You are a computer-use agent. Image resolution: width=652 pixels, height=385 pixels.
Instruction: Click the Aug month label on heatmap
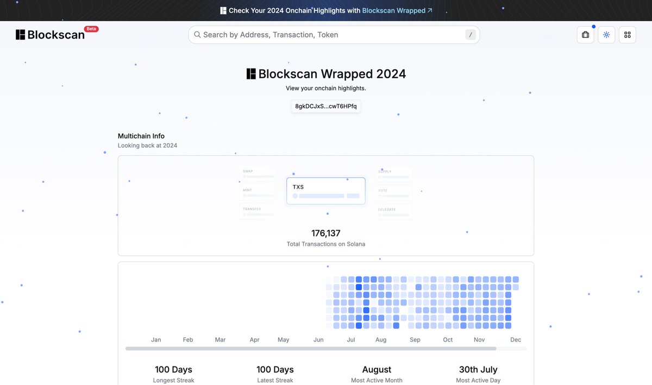tap(381, 340)
